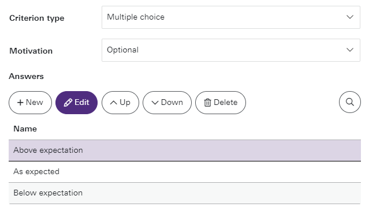Click the downward chevron icon beside Down
This screenshot has height=222, width=380.
(155, 103)
